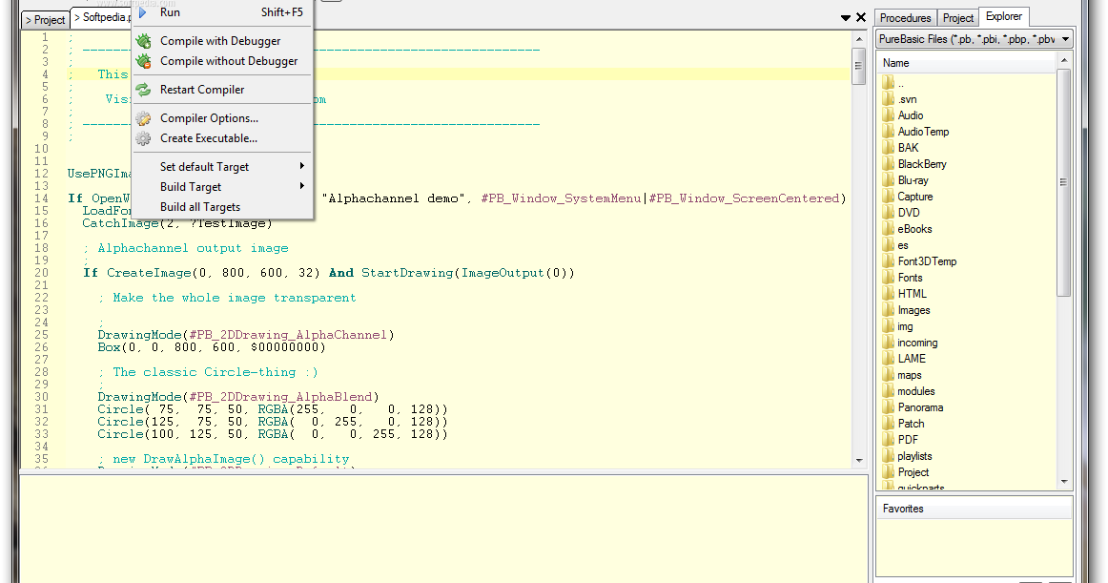Viewport: 1108px width, 583px height.
Task: Click Build all Targets
Action: coord(222,207)
